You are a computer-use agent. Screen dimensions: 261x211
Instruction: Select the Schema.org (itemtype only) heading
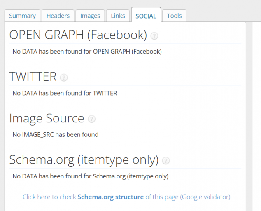point(84,160)
